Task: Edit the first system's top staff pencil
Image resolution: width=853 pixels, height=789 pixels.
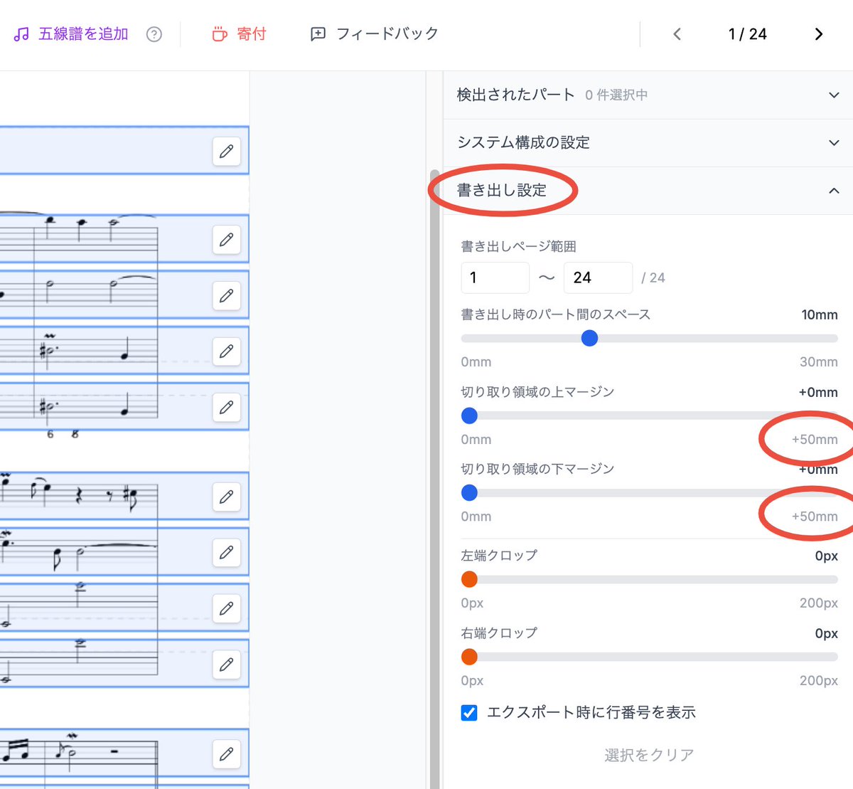Action: [x=226, y=240]
